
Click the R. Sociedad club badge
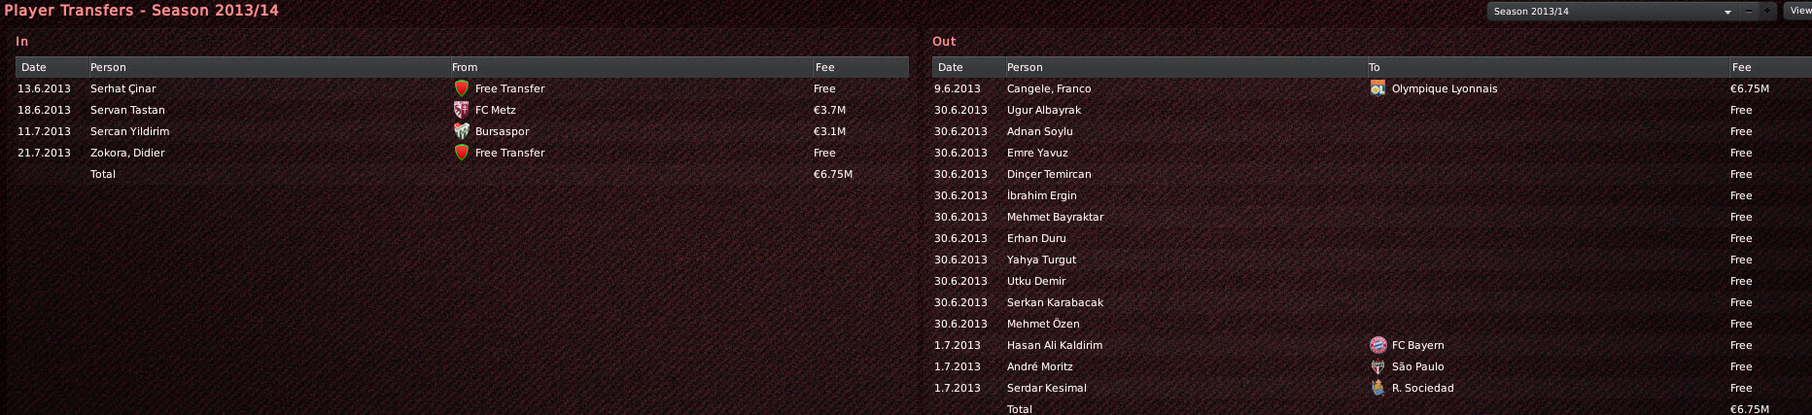point(1377,388)
